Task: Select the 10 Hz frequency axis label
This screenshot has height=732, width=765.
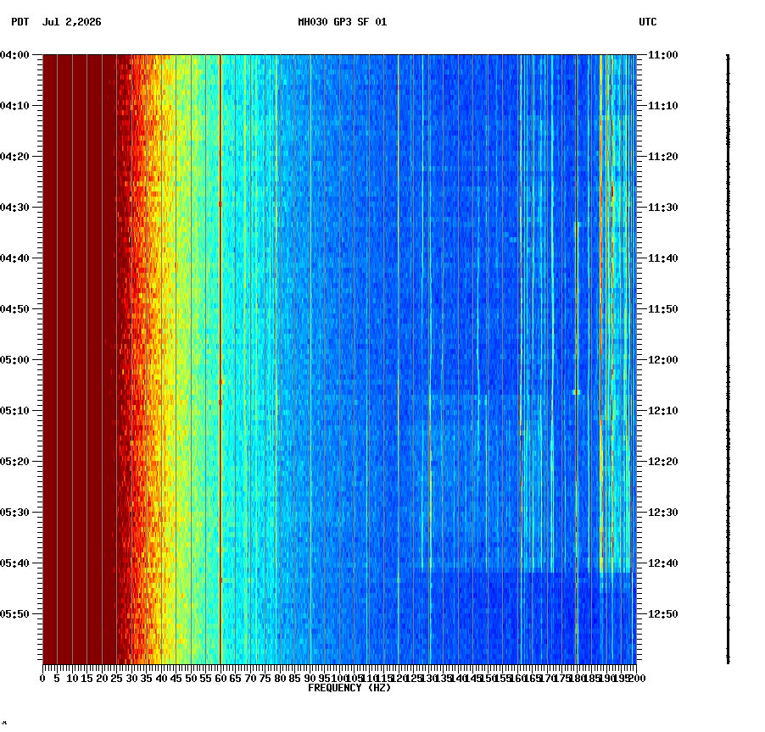Action: (72, 679)
